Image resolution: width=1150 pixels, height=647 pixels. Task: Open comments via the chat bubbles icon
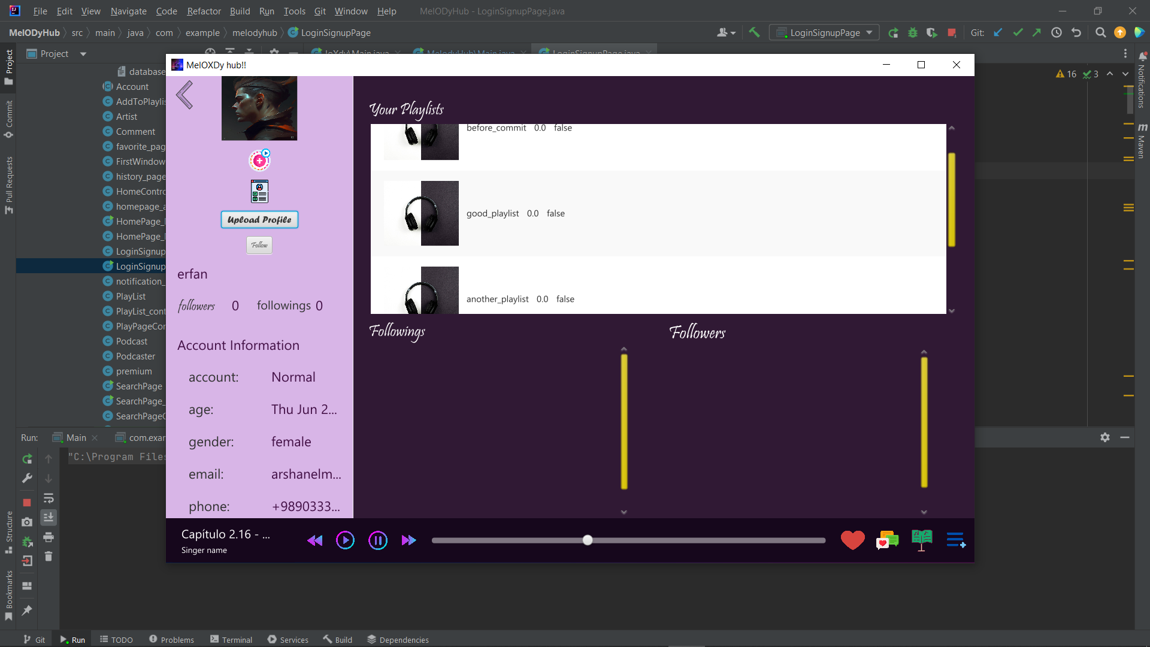tap(888, 540)
